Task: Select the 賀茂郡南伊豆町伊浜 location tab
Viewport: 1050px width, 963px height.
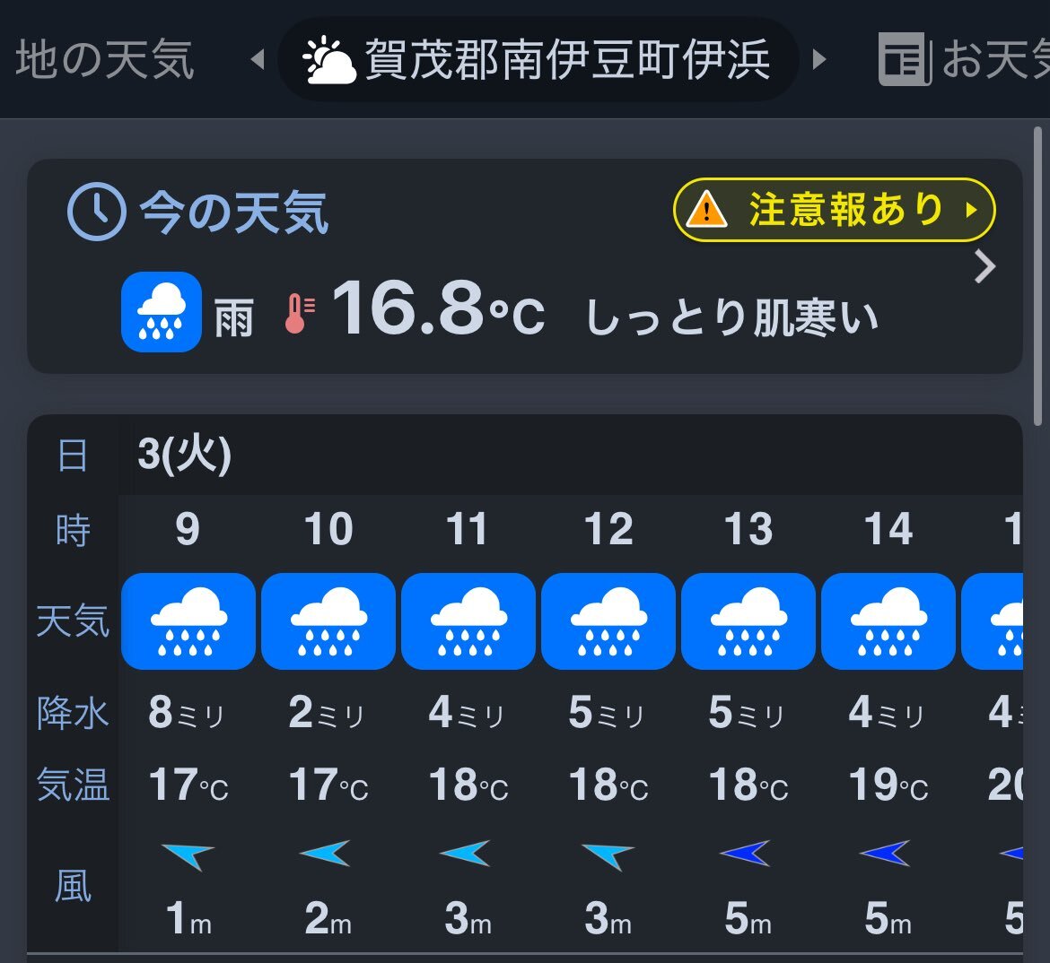Action: [x=538, y=59]
